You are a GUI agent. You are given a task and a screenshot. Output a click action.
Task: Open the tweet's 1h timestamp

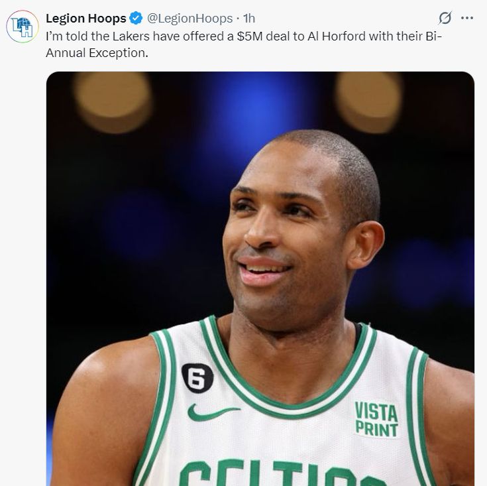249,19
